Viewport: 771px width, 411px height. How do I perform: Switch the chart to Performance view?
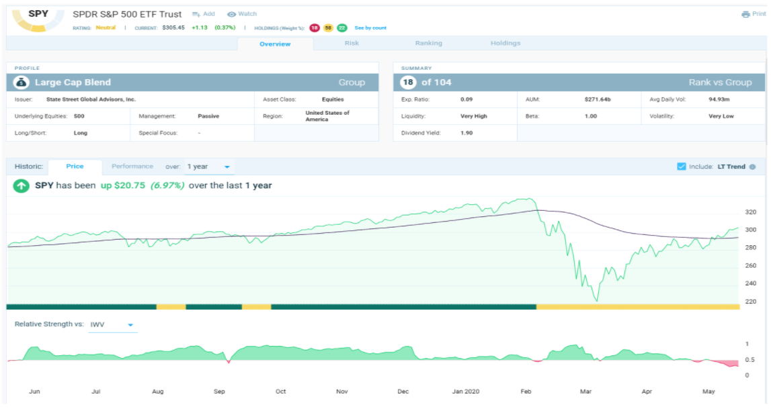[132, 166]
